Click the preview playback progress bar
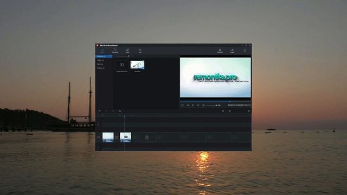 pyautogui.click(x=215, y=101)
